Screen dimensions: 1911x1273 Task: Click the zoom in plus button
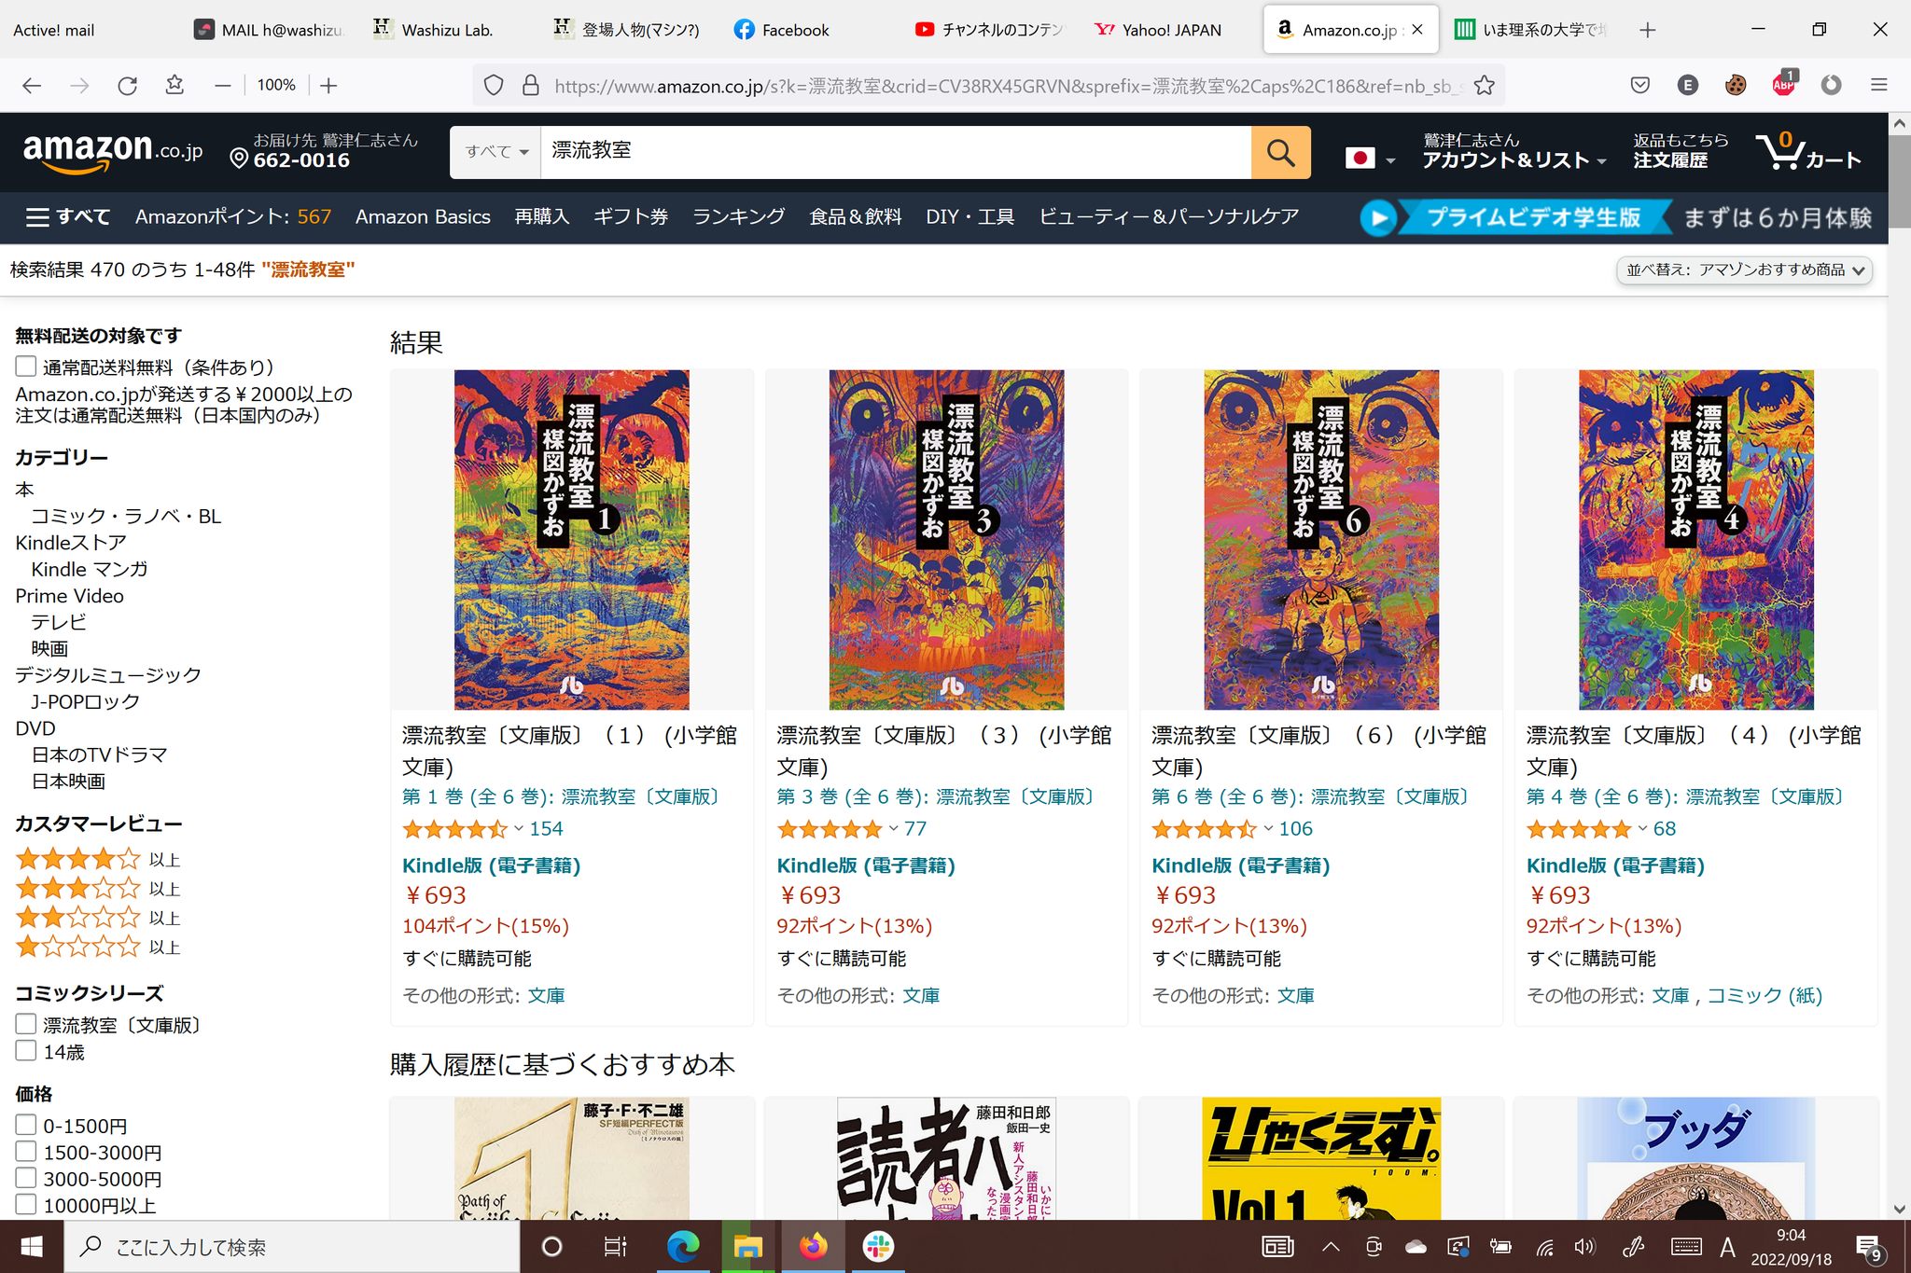pyautogui.click(x=328, y=86)
